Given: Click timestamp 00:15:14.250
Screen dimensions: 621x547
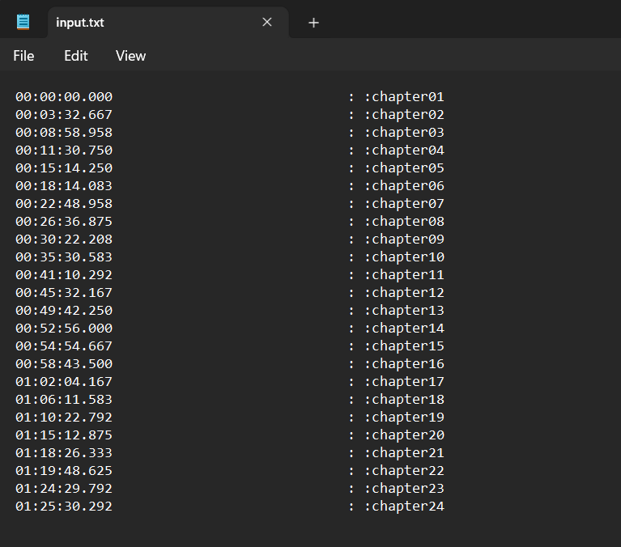Looking at the screenshot, I should (64, 167).
